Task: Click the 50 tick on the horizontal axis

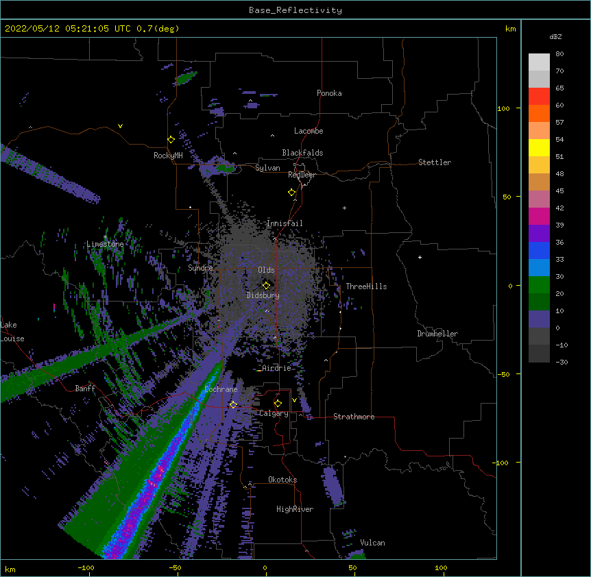Action: tap(352, 568)
